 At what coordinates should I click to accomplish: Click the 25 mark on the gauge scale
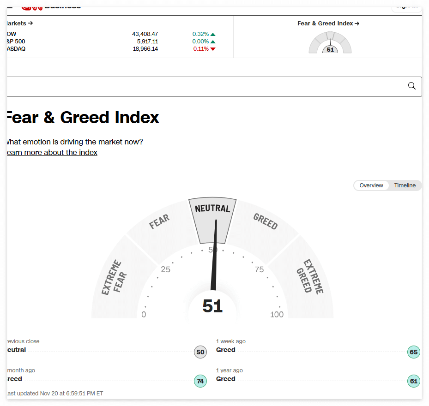tap(165, 269)
